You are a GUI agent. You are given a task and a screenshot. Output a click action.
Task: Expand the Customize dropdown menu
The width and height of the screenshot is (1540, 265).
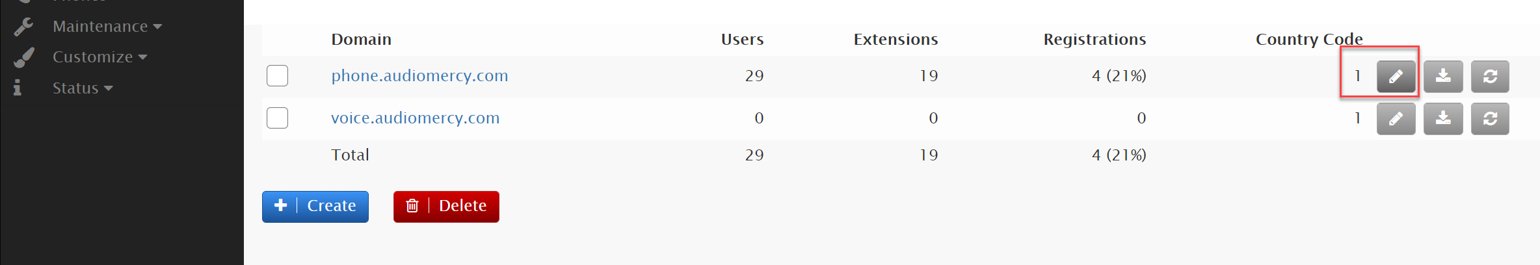pyautogui.click(x=100, y=57)
